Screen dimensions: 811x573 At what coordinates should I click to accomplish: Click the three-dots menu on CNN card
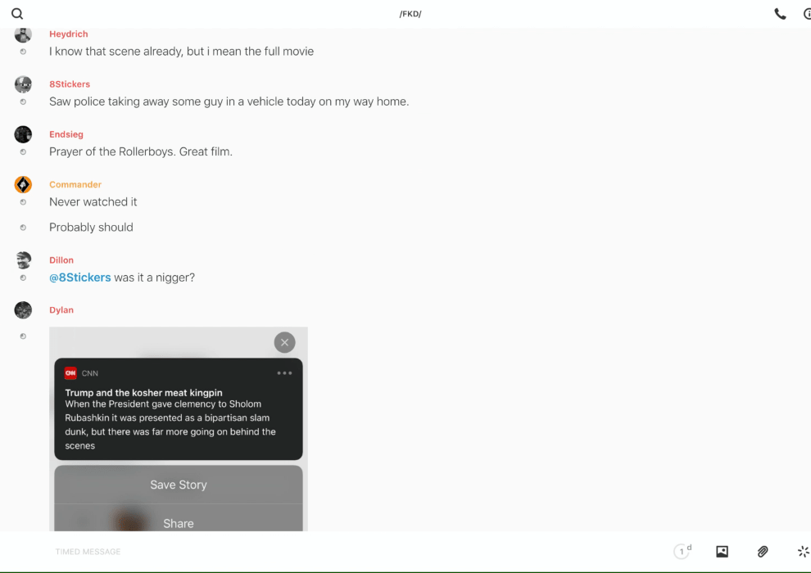coord(284,373)
